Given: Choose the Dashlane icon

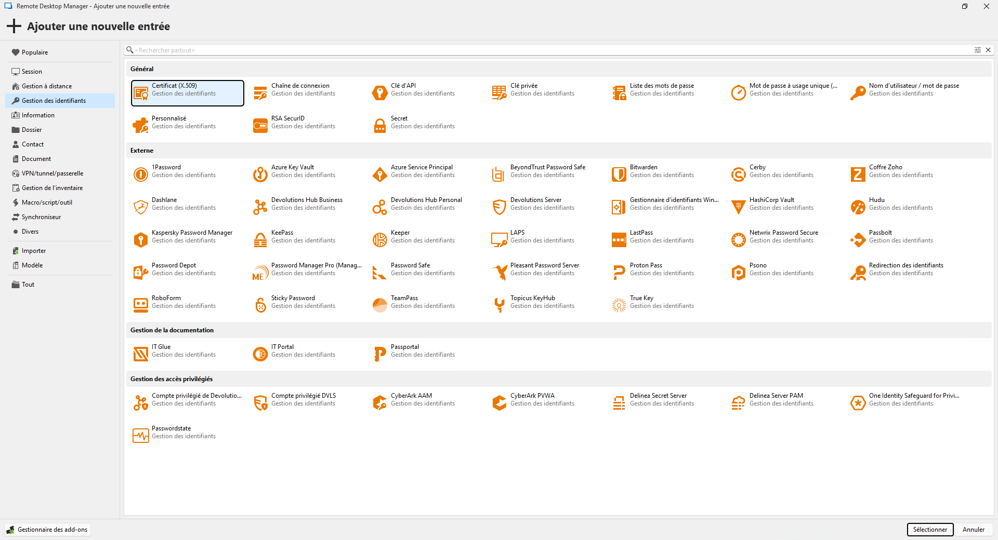Looking at the screenshot, I should (141, 207).
